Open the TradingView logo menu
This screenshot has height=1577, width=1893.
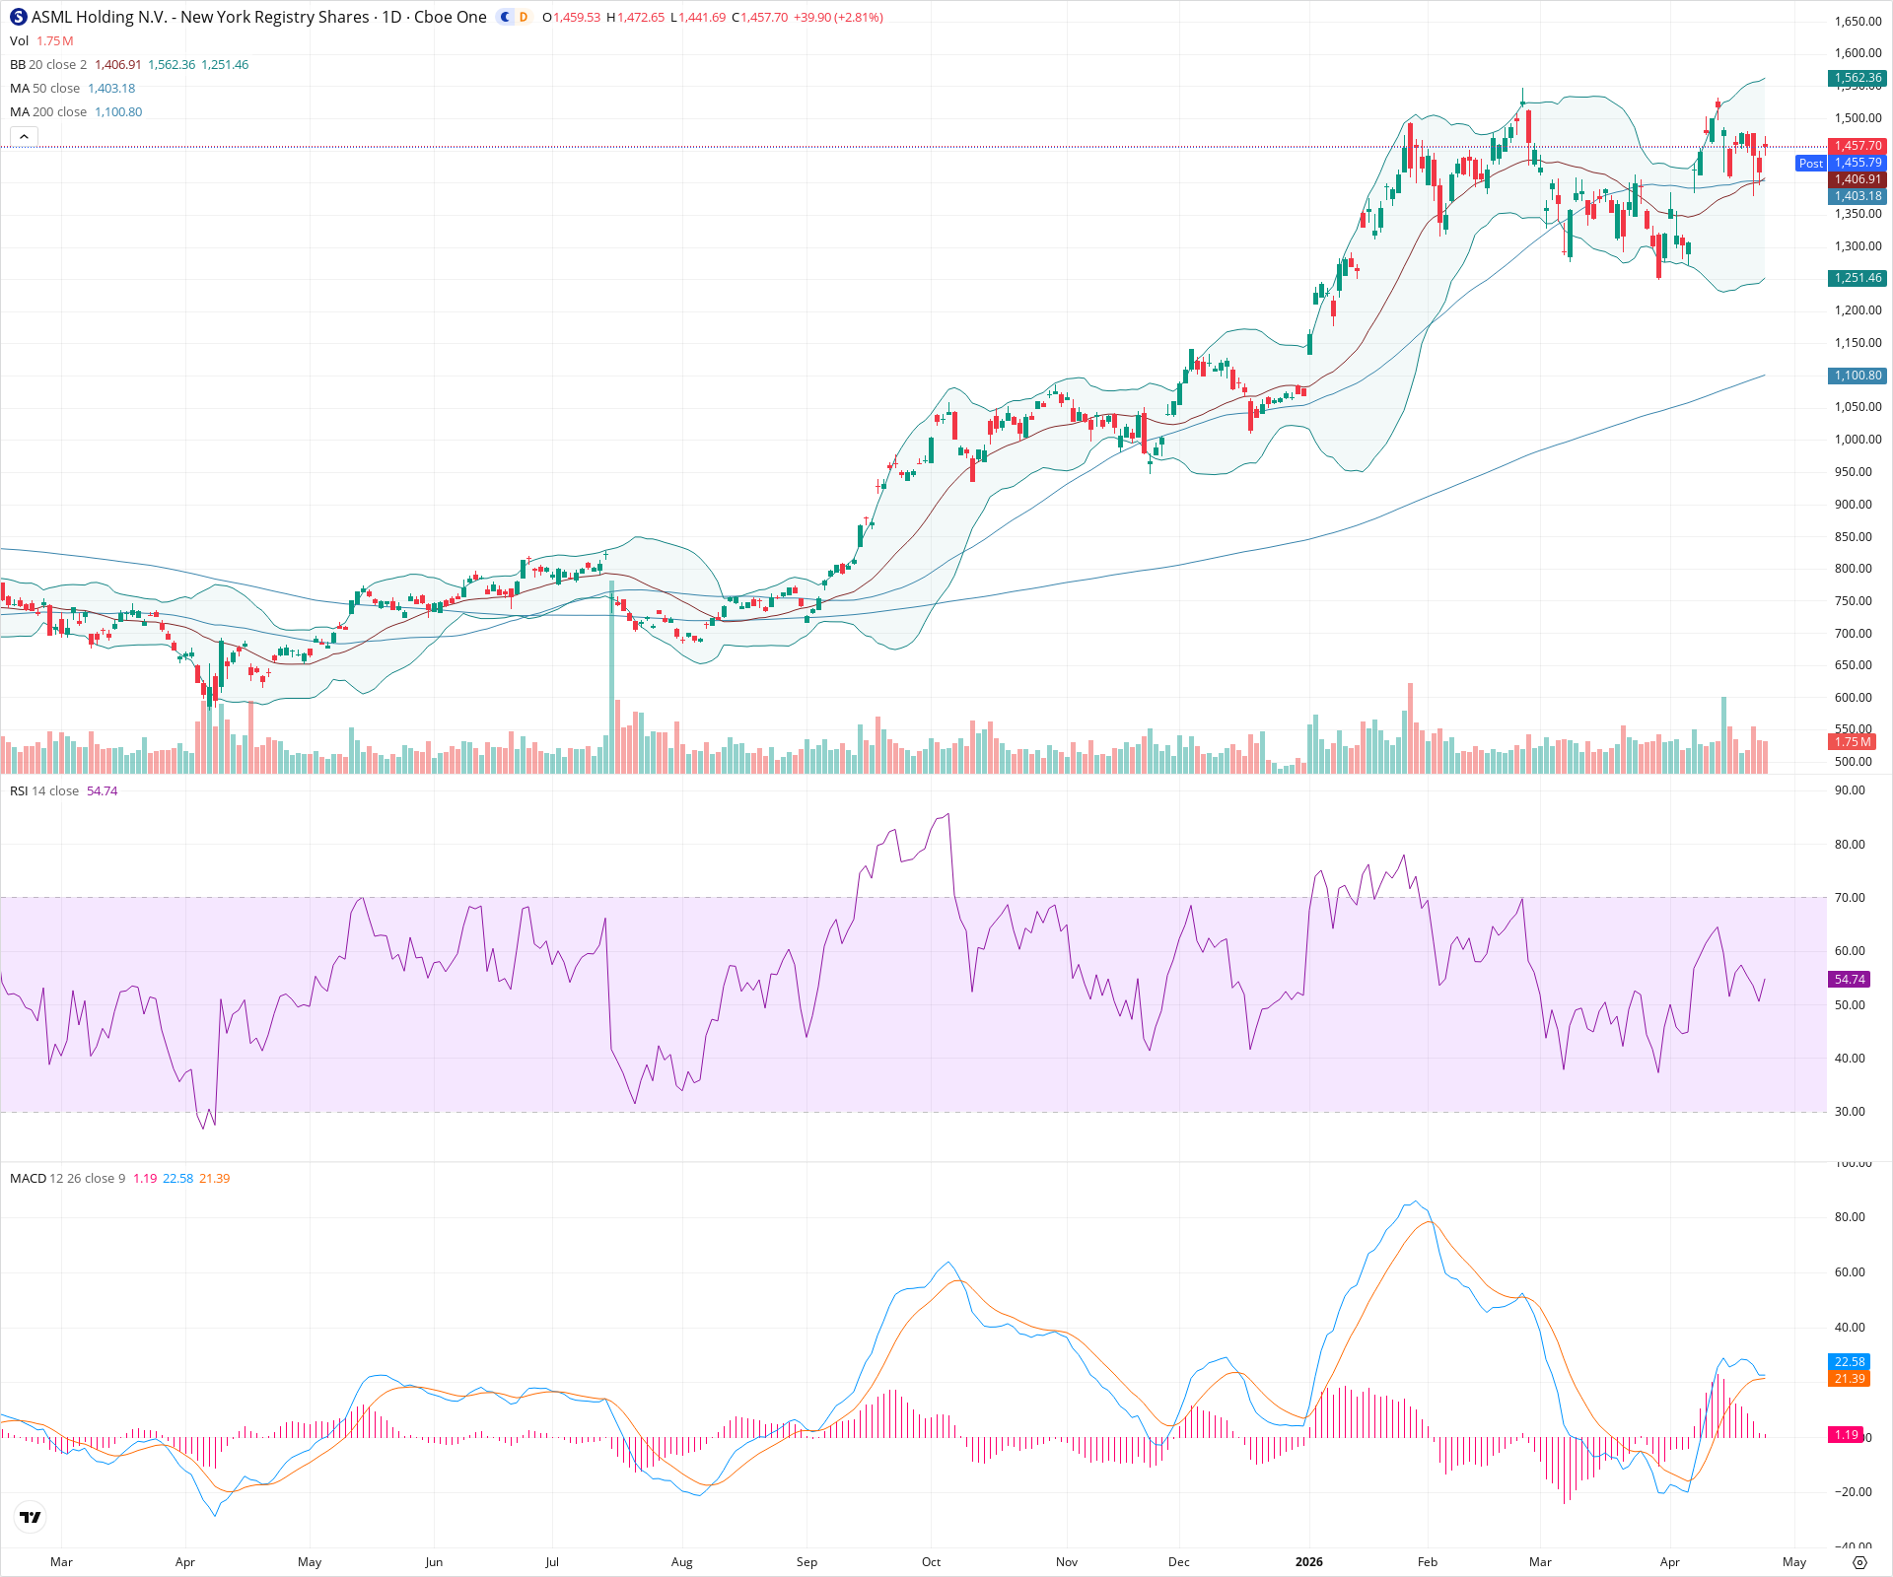tap(30, 1517)
